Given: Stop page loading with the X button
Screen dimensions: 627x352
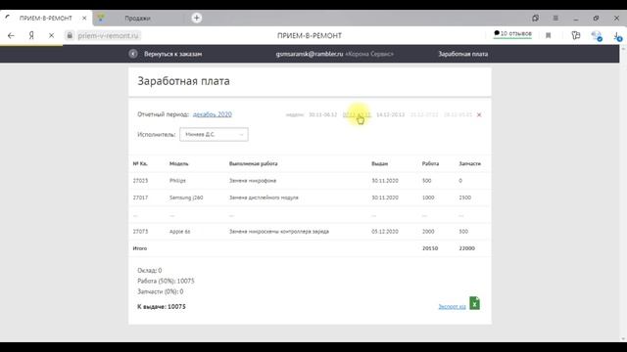Looking at the screenshot, I should click(51, 35).
